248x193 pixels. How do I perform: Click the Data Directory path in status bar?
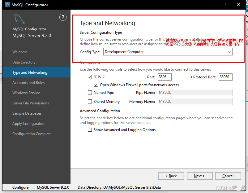(119, 187)
